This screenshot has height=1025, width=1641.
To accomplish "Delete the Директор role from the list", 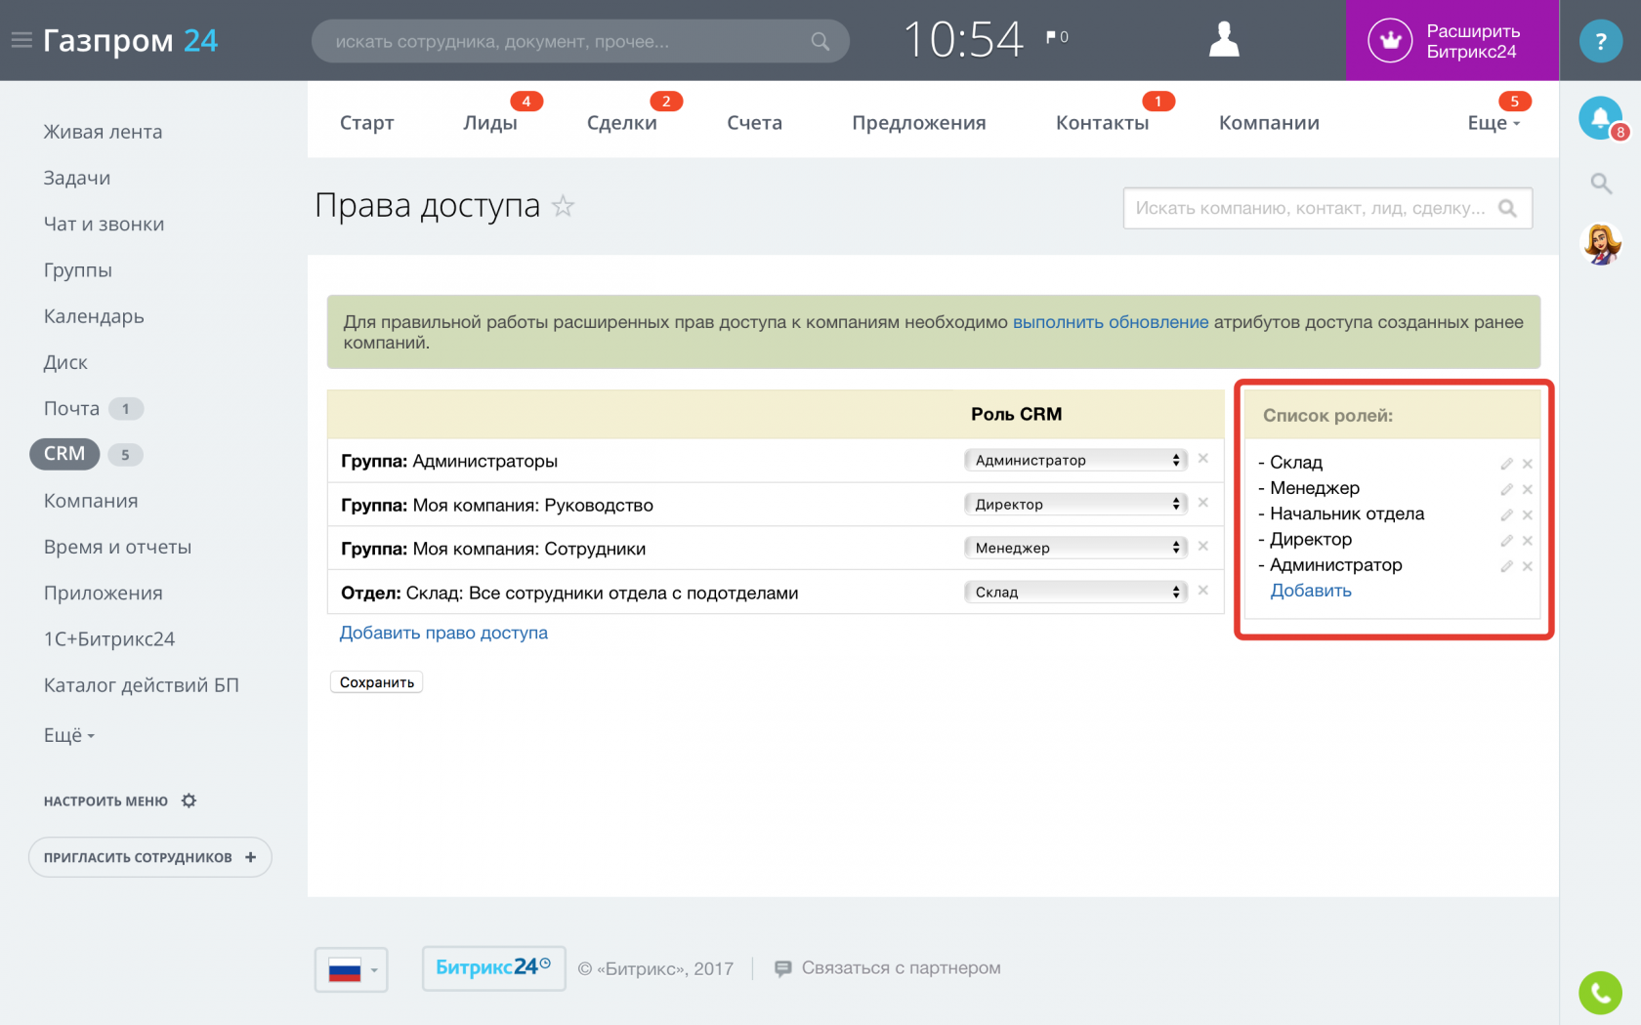I will 1527,540.
